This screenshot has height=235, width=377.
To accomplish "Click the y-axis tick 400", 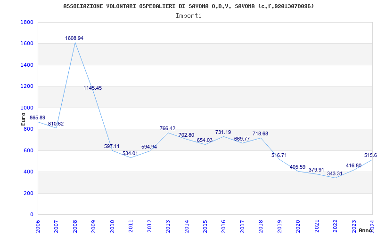I will pos(28,172).
